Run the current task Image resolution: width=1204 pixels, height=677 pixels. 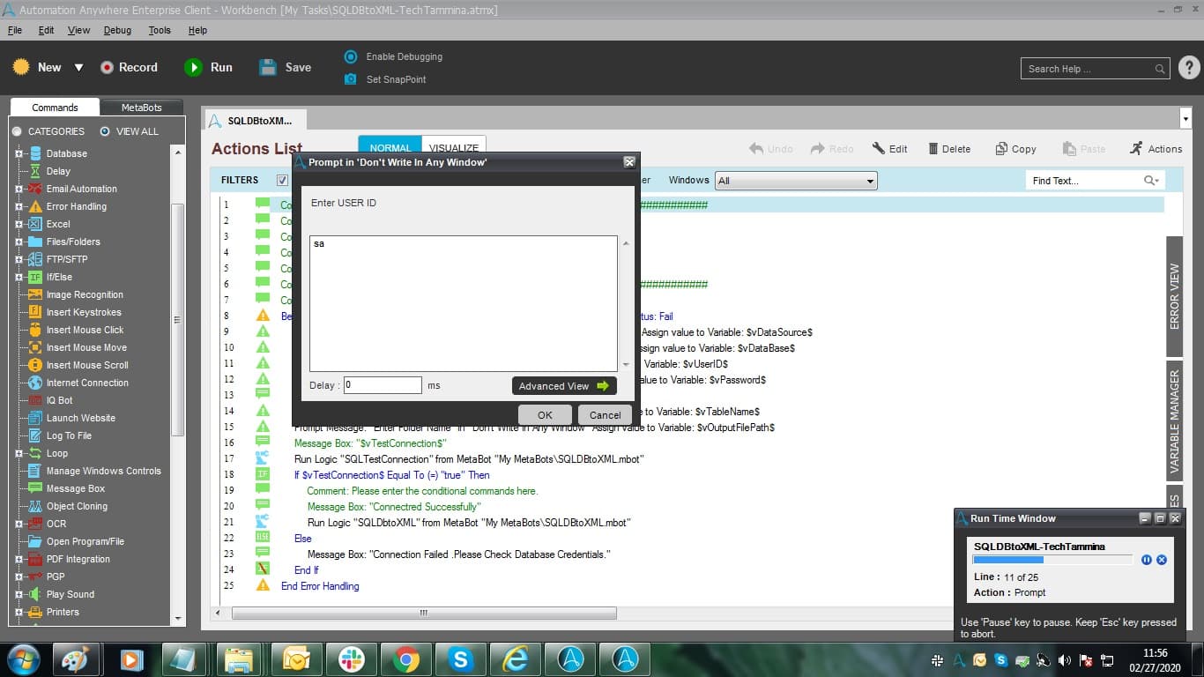[x=208, y=67]
